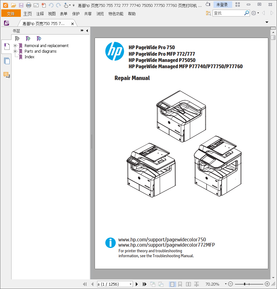The image size is (277, 289).
Task: Open the 特色功能 features tab
Action: coord(116,14)
